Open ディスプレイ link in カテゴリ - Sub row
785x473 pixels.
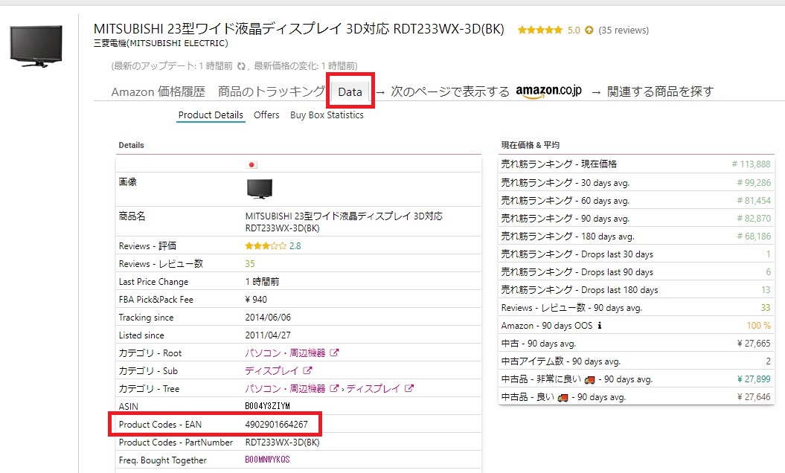click(x=272, y=371)
